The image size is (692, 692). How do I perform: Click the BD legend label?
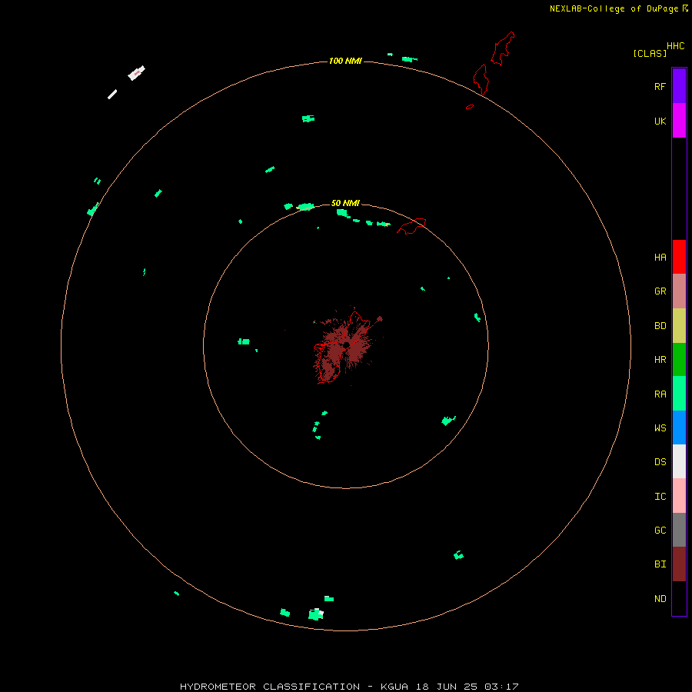point(660,326)
